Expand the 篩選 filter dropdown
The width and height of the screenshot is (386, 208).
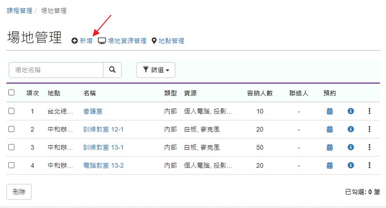[155, 70]
